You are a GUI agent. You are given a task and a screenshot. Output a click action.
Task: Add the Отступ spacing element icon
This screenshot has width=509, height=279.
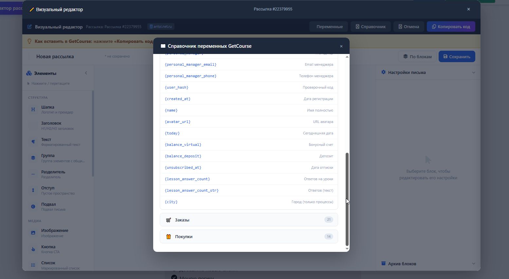[x=33, y=190]
